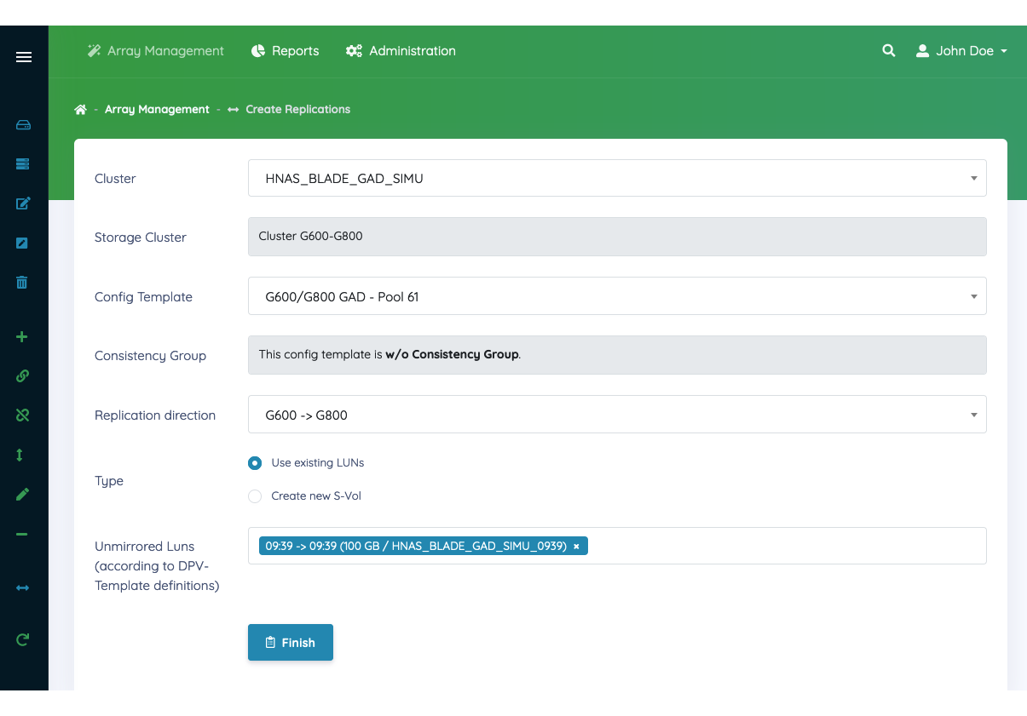Click the green plus icon in sidebar
The width and height of the screenshot is (1027, 716).
coord(23,337)
